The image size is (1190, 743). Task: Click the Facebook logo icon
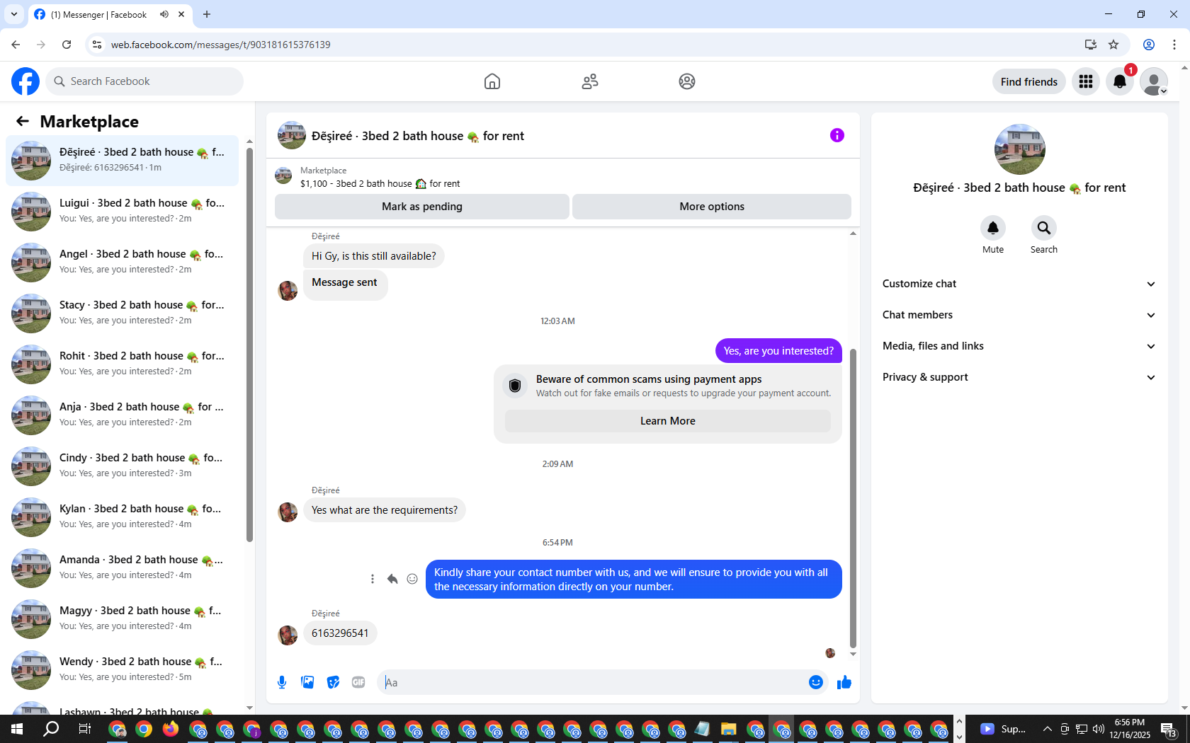coord(25,81)
